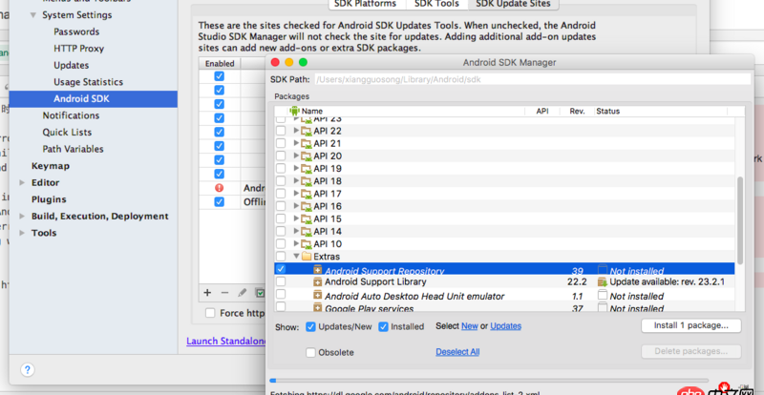Enable the Obsolete show filter
764x395 pixels.
click(310, 352)
